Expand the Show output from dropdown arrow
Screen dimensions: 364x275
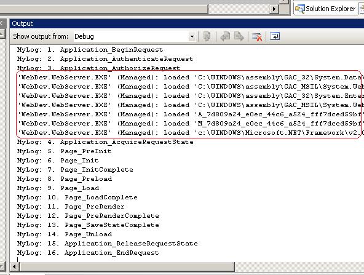[x=192, y=37]
